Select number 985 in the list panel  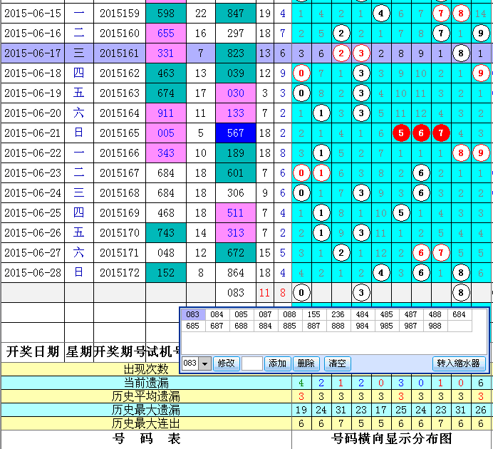(387, 326)
